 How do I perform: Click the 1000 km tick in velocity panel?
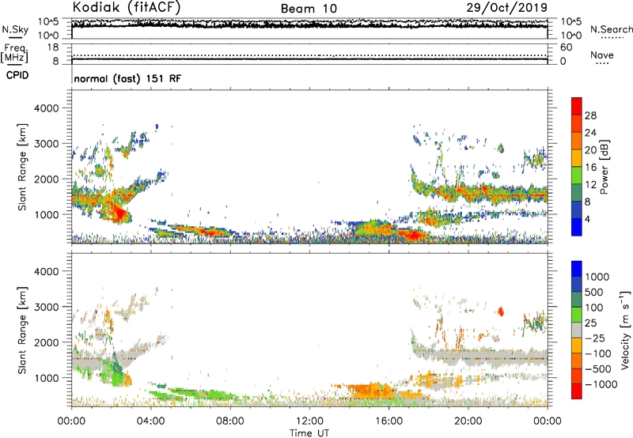(46, 378)
